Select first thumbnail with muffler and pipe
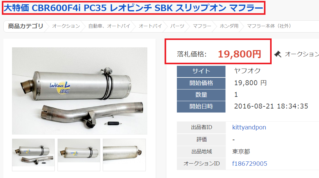Viewport: 319px width, 178px height. pyautogui.click(x=33, y=155)
